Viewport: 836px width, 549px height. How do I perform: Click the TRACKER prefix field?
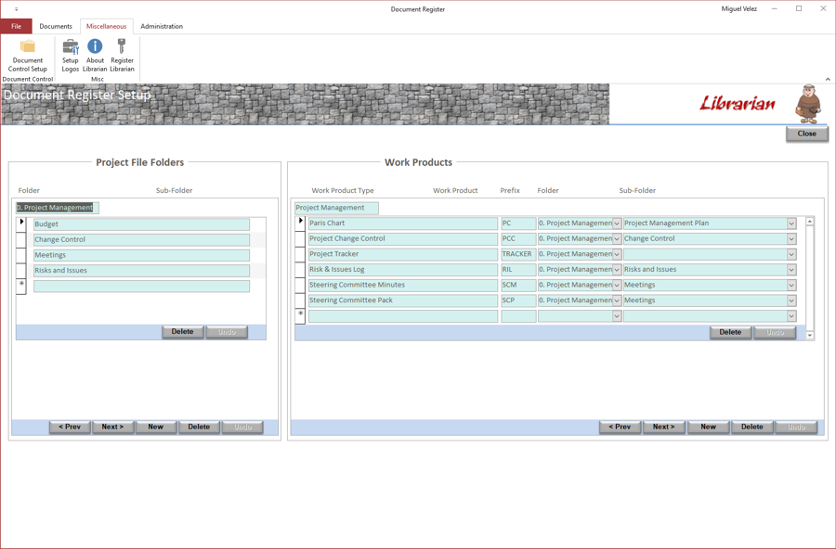point(518,254)
